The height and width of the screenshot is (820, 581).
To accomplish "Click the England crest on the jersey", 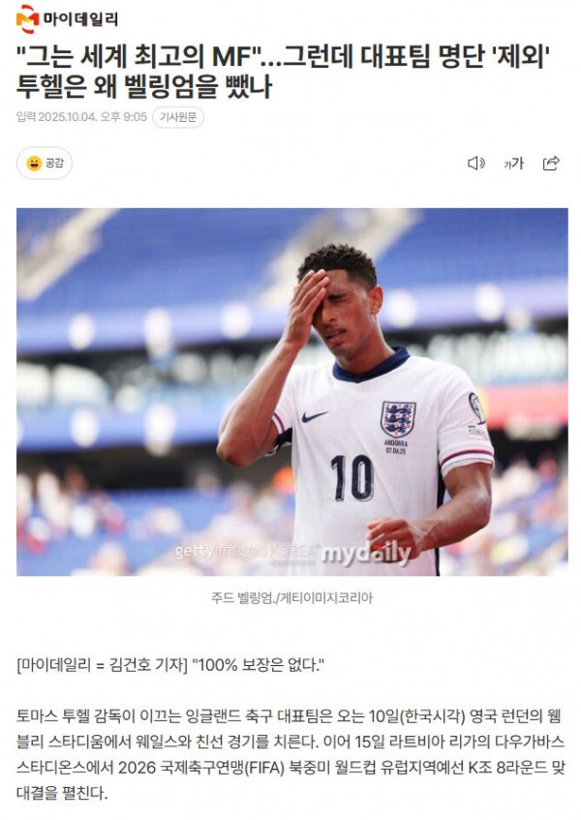I will click(398, 419).
